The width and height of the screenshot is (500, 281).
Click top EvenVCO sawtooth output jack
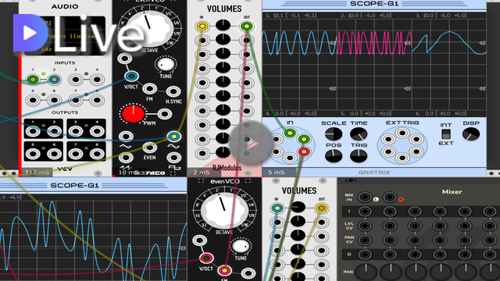126,157
